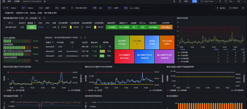Click the 内存使用率 bar gauge

[x=17, y=47]
